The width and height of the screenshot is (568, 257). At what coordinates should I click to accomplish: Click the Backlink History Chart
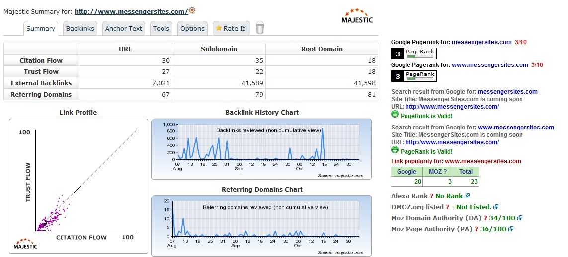tap(261, 149)
